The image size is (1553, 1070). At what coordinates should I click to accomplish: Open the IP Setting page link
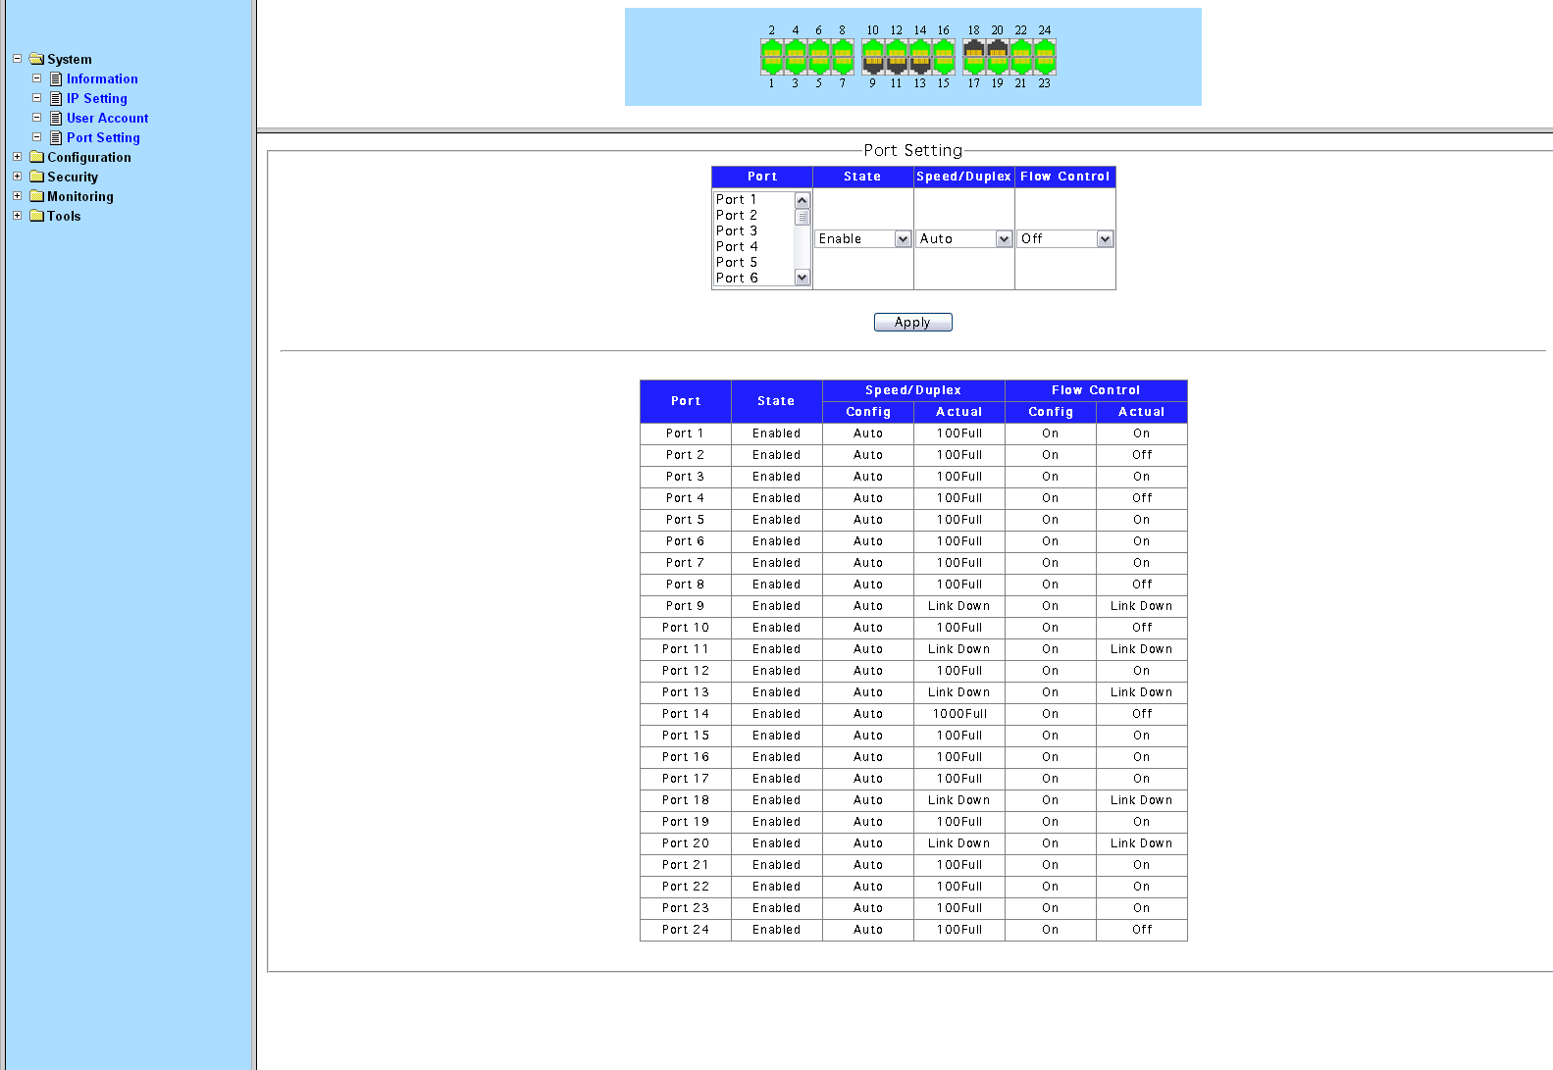tap(96, 98)
